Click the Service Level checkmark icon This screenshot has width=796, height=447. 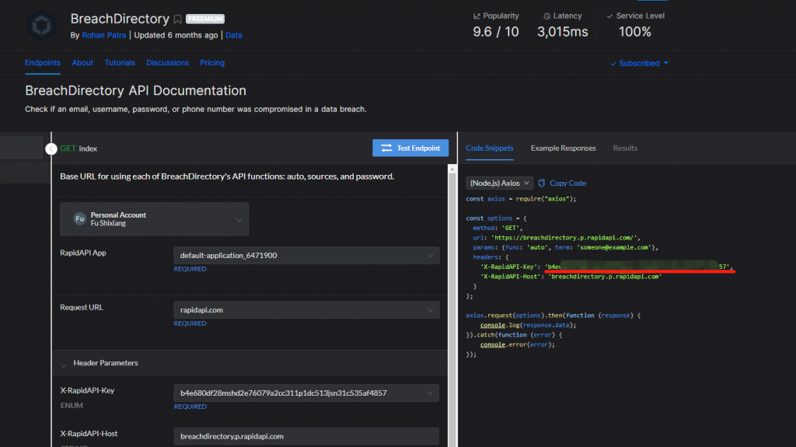click(609, 16)
